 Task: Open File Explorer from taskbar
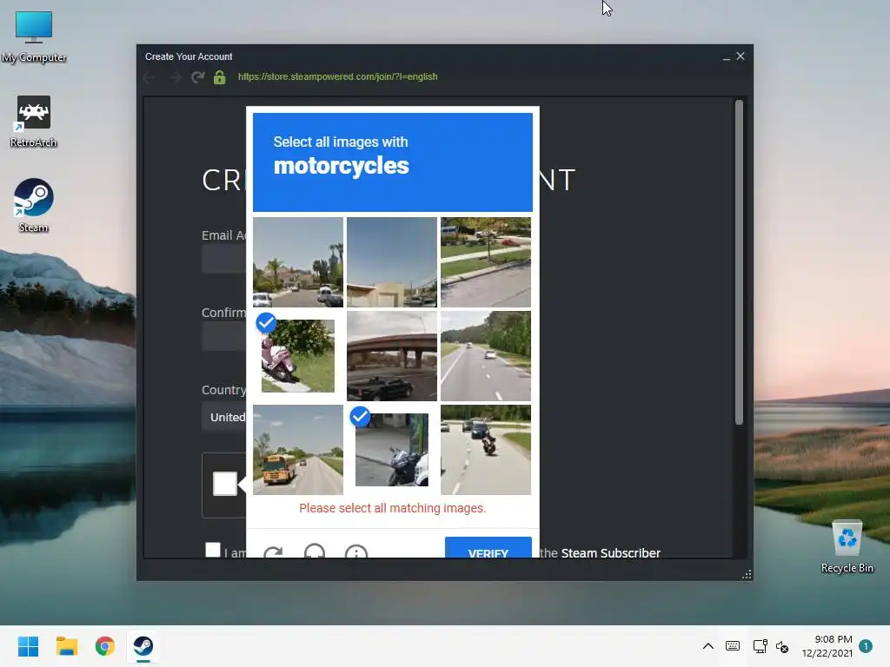point(66,646)
